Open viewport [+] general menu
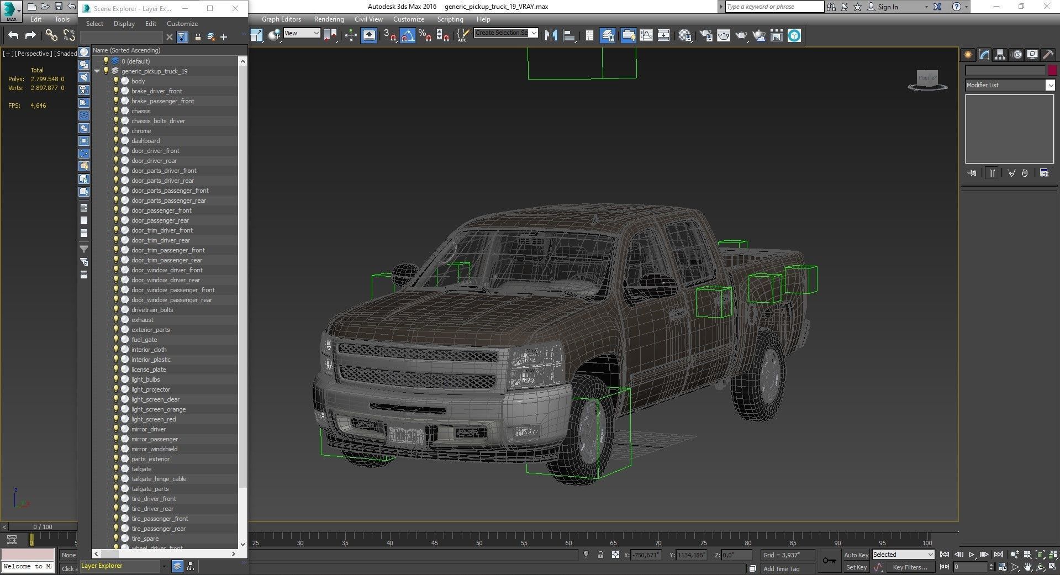 (8, 54)
